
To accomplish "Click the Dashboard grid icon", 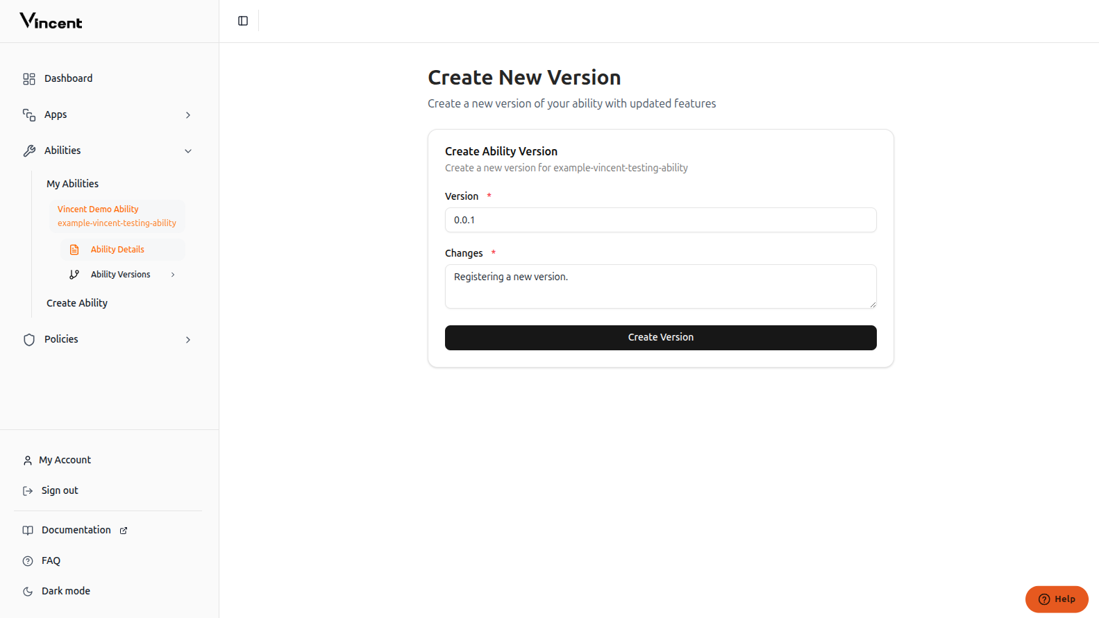I will tap(29, 79).
